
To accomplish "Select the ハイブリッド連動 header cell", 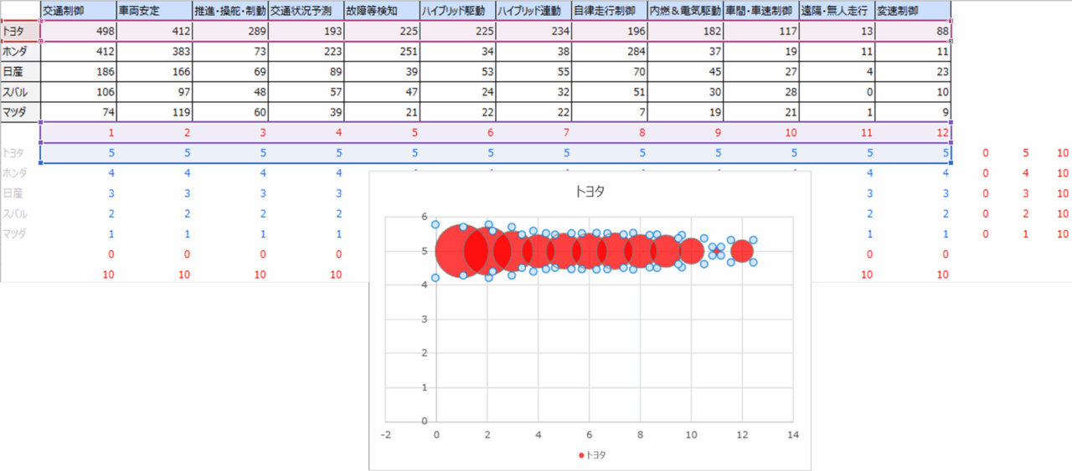I will click(533, 11).
